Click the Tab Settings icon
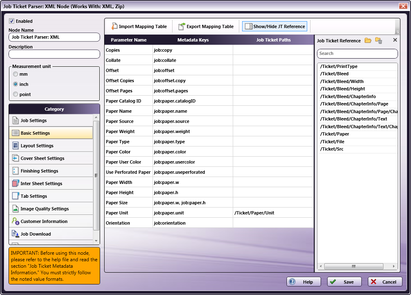 [15, 196]
